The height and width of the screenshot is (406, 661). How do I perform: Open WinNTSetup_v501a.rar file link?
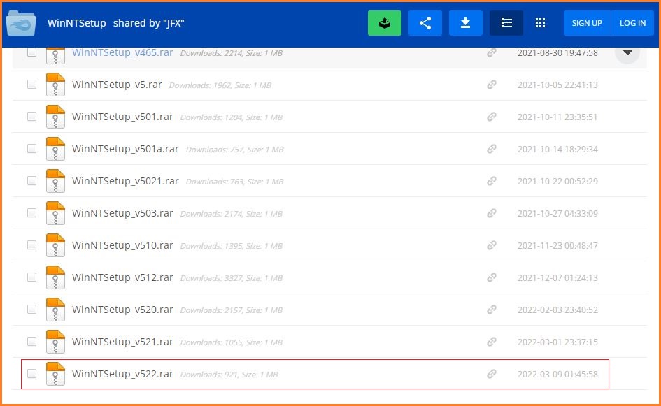point(125,149)
